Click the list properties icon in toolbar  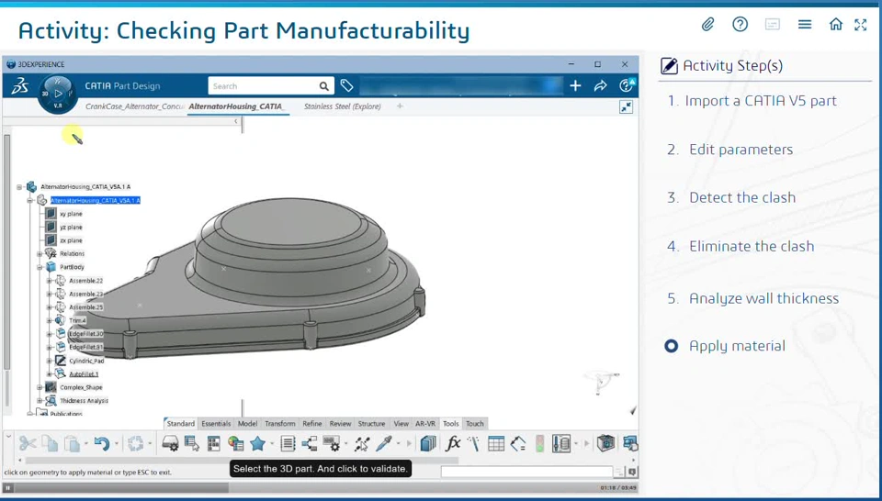click(288, 444)
